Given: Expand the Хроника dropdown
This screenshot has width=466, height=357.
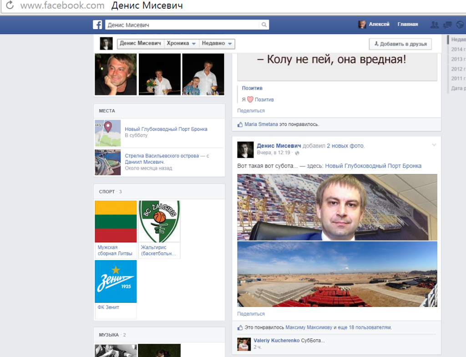Looking at the screenshot, I should 181,43.
